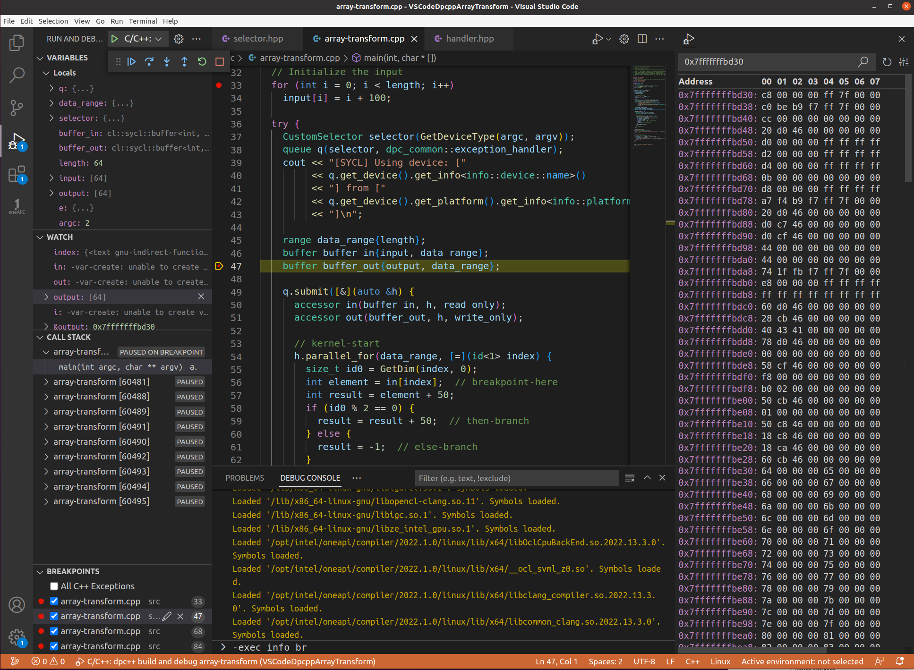The width and height of the screenshot is (914, 670).
Task: Click Active environment: not selected in status bar
Action: coord(802,662)
